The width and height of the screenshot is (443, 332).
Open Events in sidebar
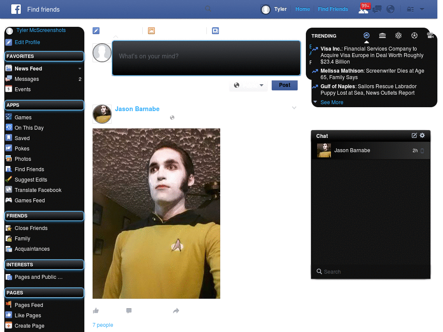point(22,89)
